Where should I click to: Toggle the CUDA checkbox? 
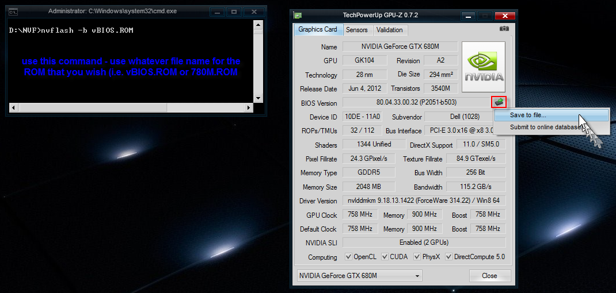coord(385,257)
